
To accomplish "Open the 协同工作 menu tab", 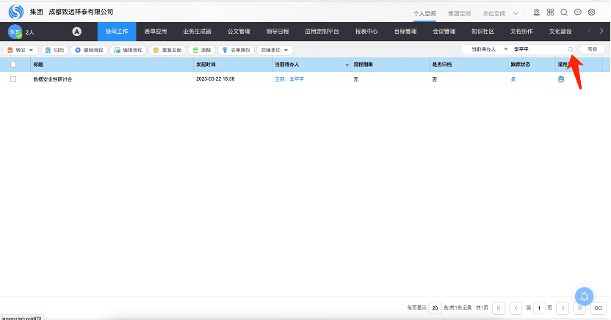I will 117,32.
